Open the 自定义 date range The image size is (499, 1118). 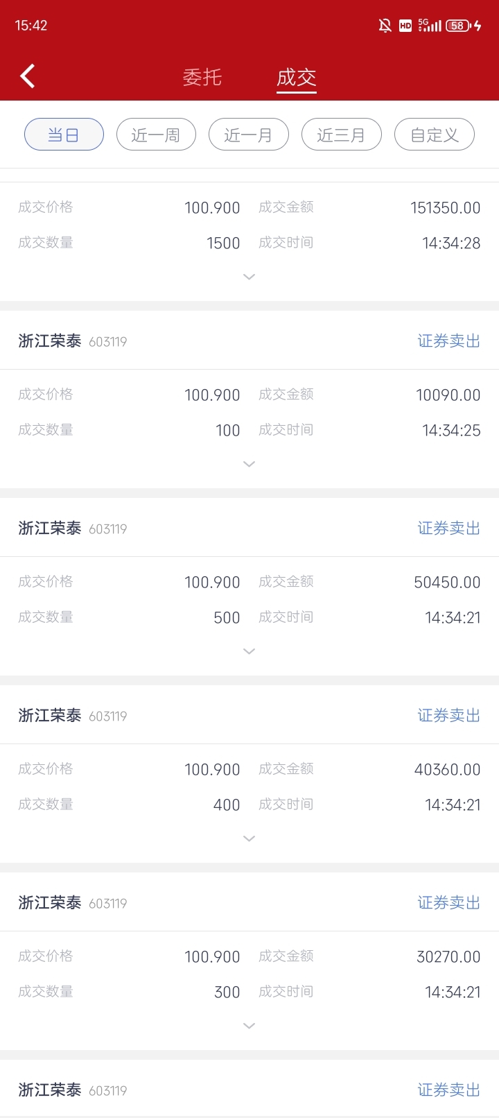coord(434,135)
